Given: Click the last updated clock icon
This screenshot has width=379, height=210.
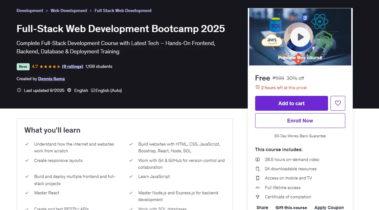Looking at the screenshot, I should coord(19,90).
